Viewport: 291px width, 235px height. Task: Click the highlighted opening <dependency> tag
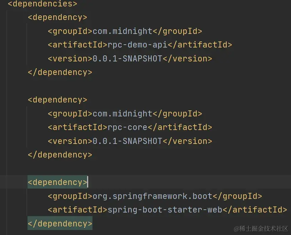[57, 182]
